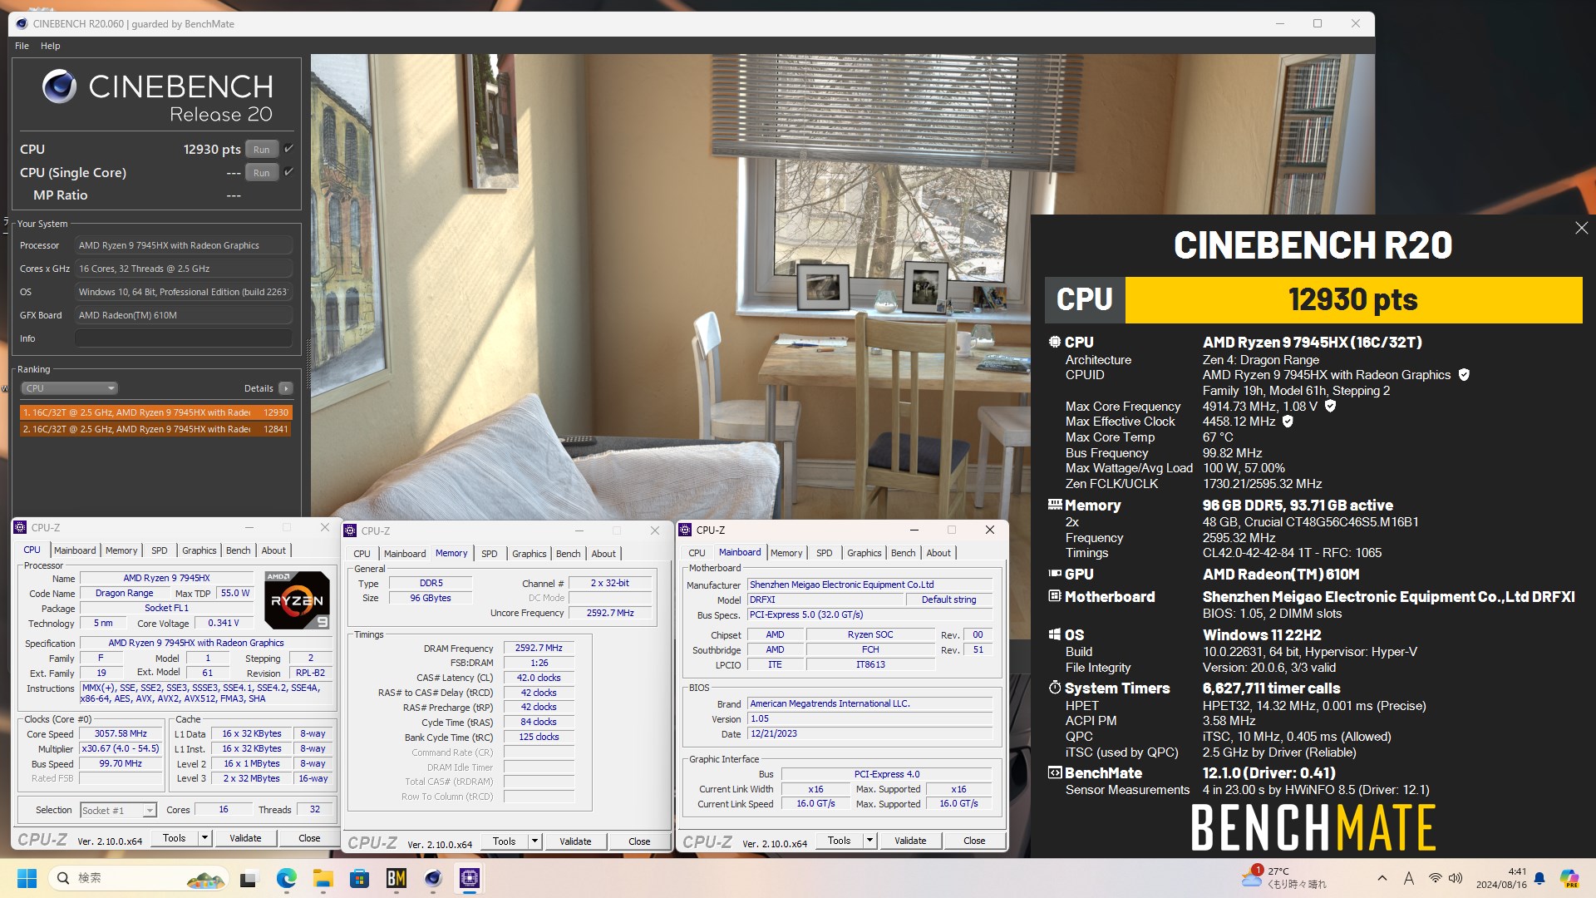The image size is (1596, 898).
Task: Click IME input mode indicator A
Action: 1409,878
